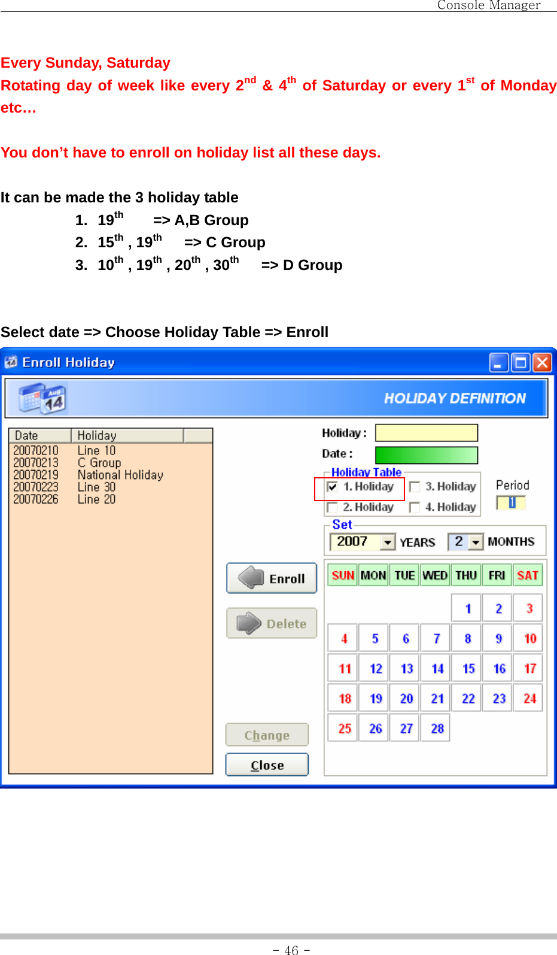Select the 20070213 C Group row
Image resolution: width=557 pixels, height=955 pixels.
click(111, 463)
